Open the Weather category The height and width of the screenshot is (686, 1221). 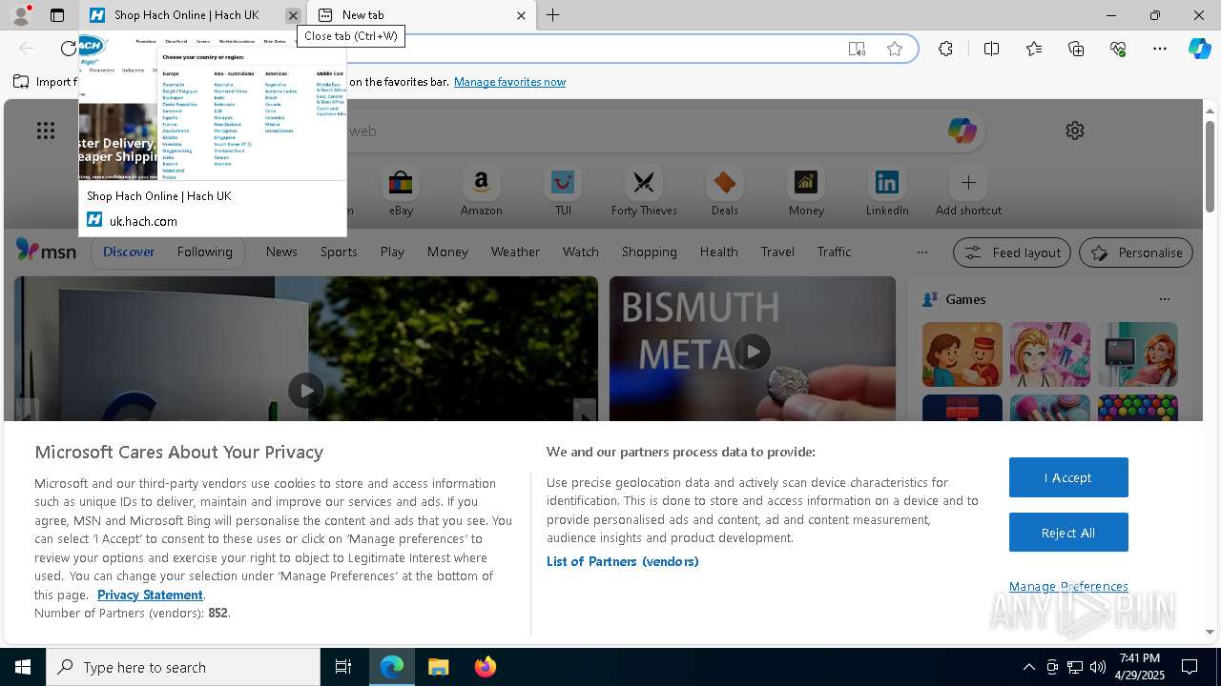coord(515,252)
